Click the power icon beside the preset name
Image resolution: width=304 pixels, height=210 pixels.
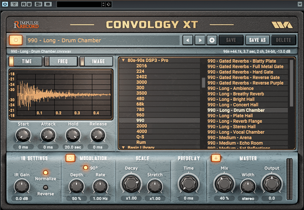[15, 40]
